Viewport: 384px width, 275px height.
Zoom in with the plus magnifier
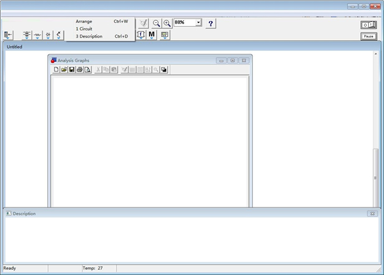point(167,24)
